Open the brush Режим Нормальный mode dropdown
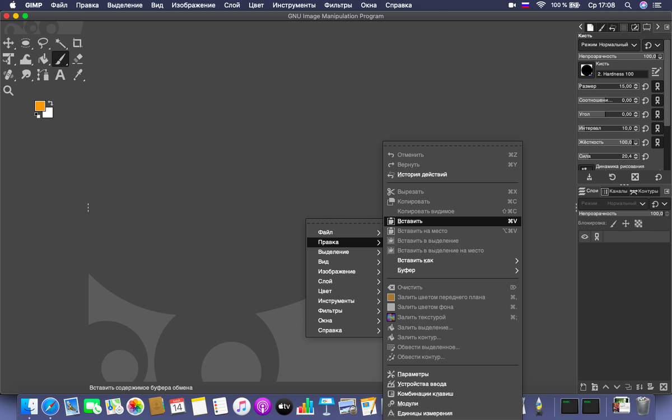The height and width of the screenshot is (420, 672). tap(609, 45)
